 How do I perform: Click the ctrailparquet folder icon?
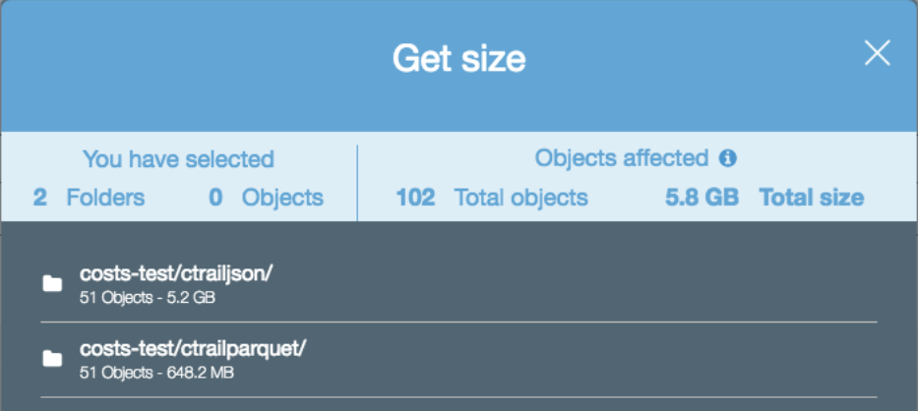click(52, 359)
